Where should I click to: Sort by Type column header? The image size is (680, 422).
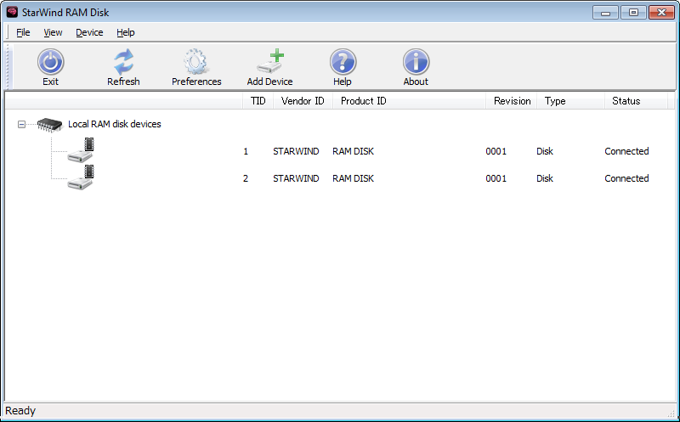click(570, 101)
